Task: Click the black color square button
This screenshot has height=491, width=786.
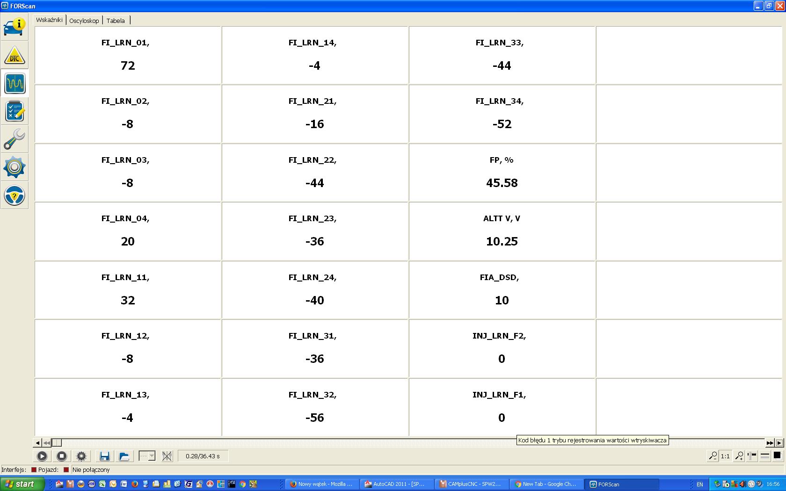Action: (x=777, y=455)
